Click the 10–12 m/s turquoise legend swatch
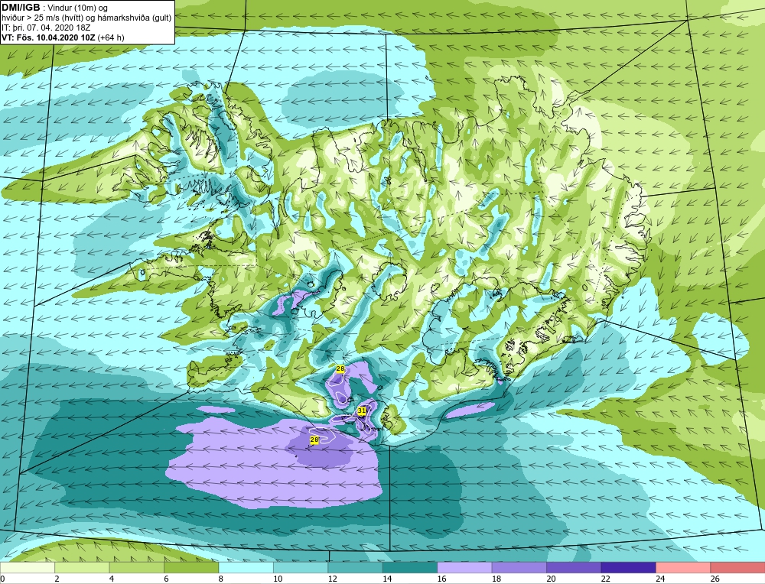The height and width of the screenshot is (584, 765). [301, 567]
